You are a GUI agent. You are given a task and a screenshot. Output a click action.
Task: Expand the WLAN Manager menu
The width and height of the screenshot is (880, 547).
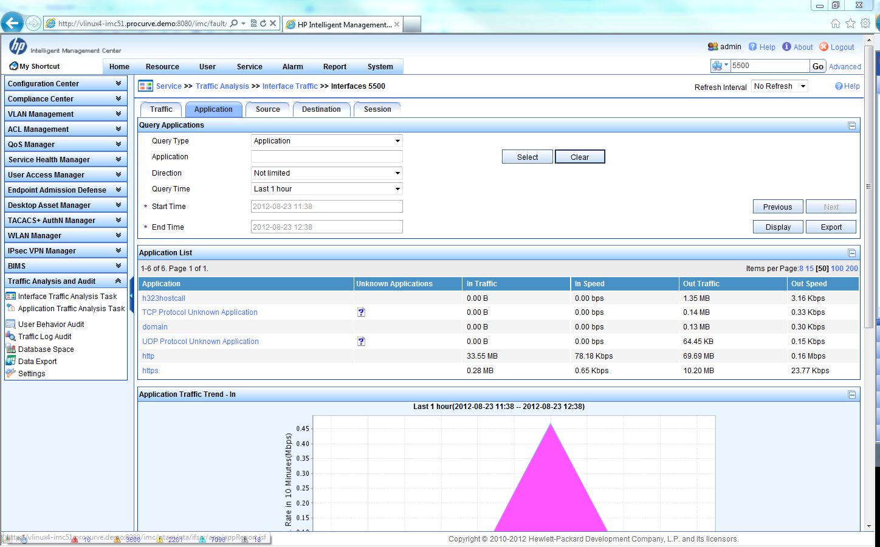tap(66, 235)
